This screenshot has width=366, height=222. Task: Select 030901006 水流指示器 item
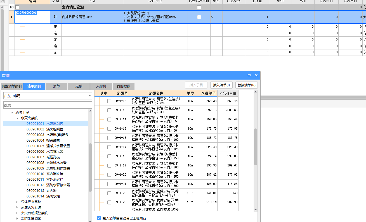click(45, 152)
